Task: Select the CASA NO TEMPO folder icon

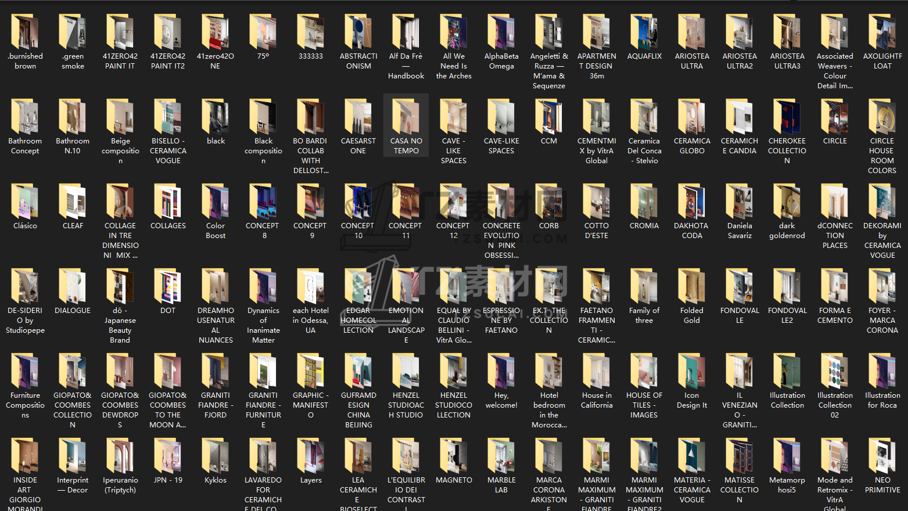Action: point(406,117)
